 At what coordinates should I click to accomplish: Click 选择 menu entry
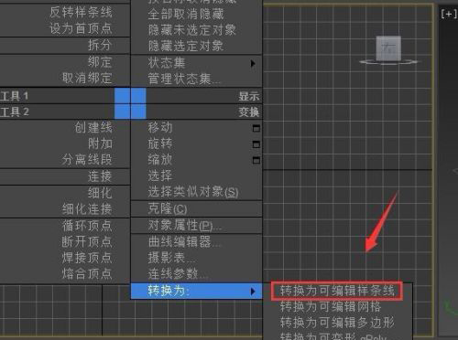click(x=160, y=175)
